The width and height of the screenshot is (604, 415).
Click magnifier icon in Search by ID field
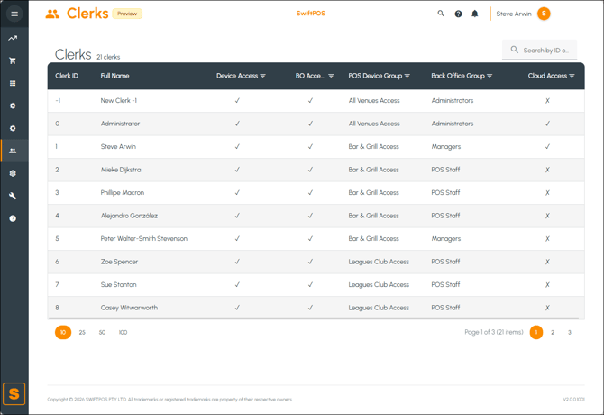514,50
